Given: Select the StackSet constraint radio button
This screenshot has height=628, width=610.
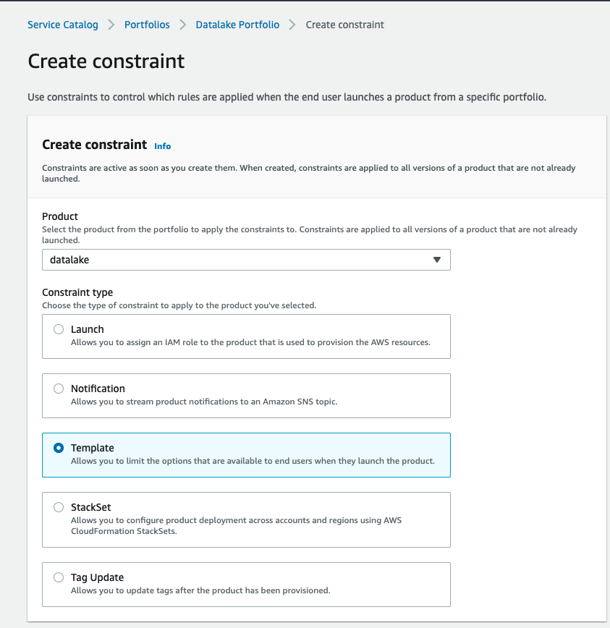Looking at the screenshot, I should [x=59, y=507].
